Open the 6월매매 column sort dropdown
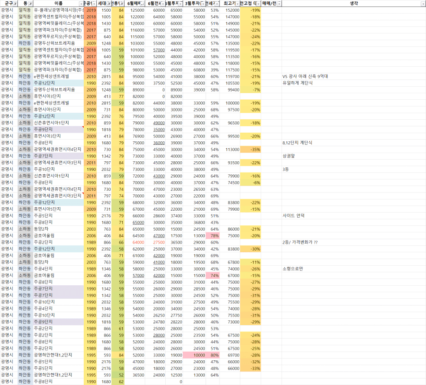This screenshot has width=426, height=385. tap(142, 4)
